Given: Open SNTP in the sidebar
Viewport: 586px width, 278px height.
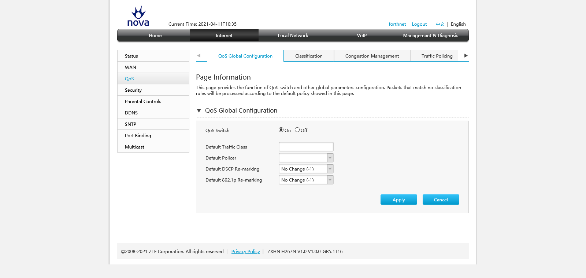Looking at the screenshot, I should [x=153, y=124].
